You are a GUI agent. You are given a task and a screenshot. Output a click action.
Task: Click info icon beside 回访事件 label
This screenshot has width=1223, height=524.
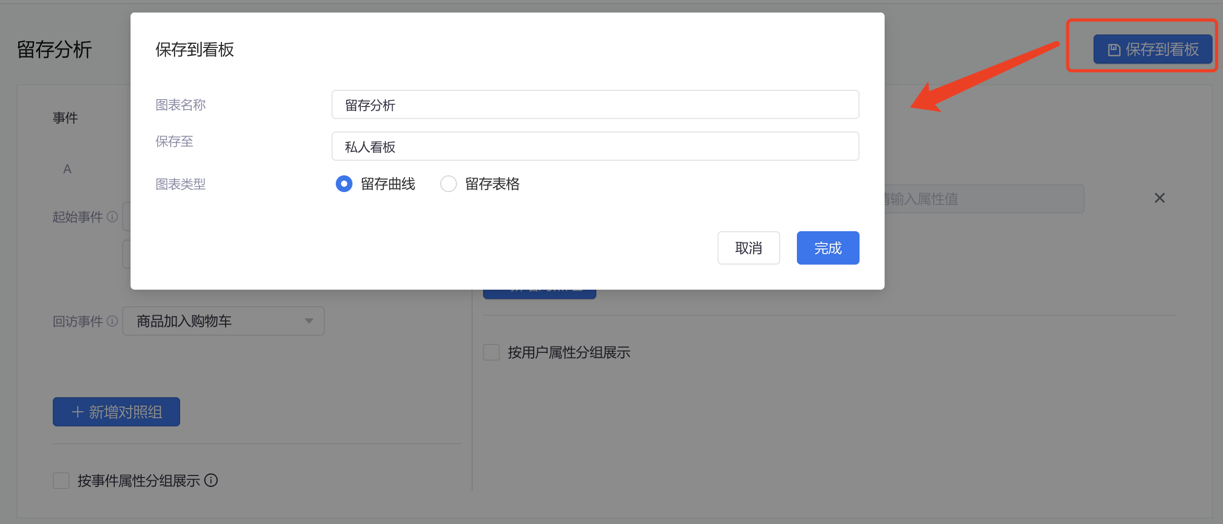112,321
